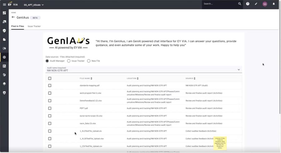Click file name 1_XLSXTestFile_Upload.xlsx
Viewport: 281px width, 153px height.
tap(92, 139)
